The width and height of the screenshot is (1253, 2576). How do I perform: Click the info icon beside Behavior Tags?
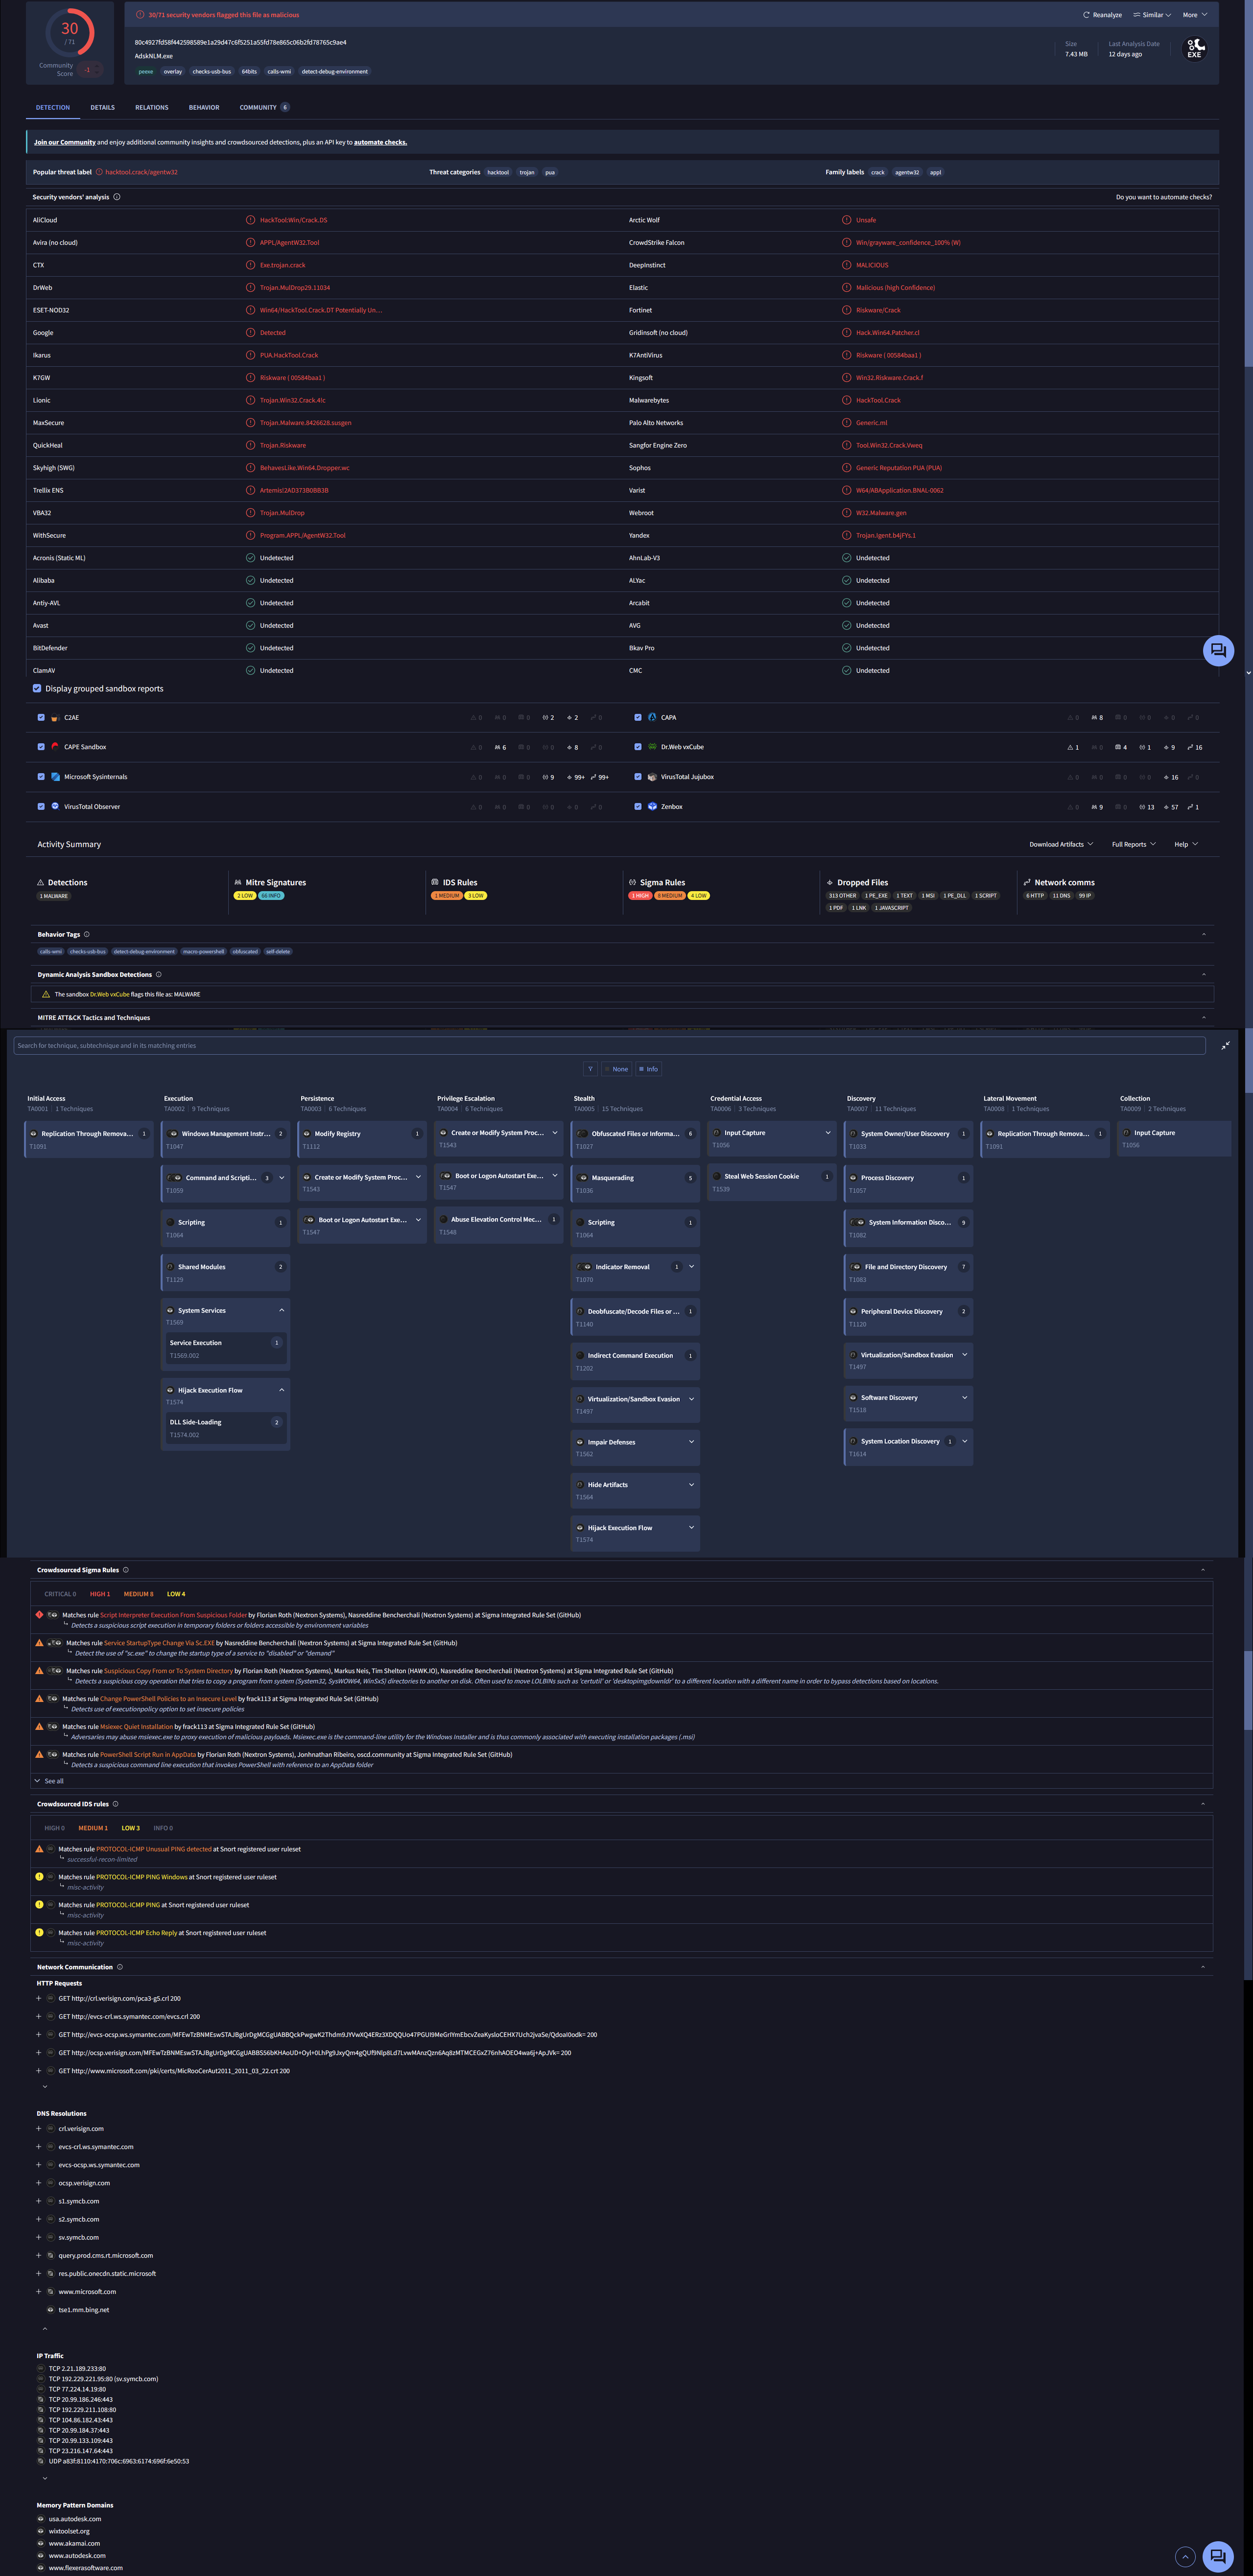tap(87, 934)
